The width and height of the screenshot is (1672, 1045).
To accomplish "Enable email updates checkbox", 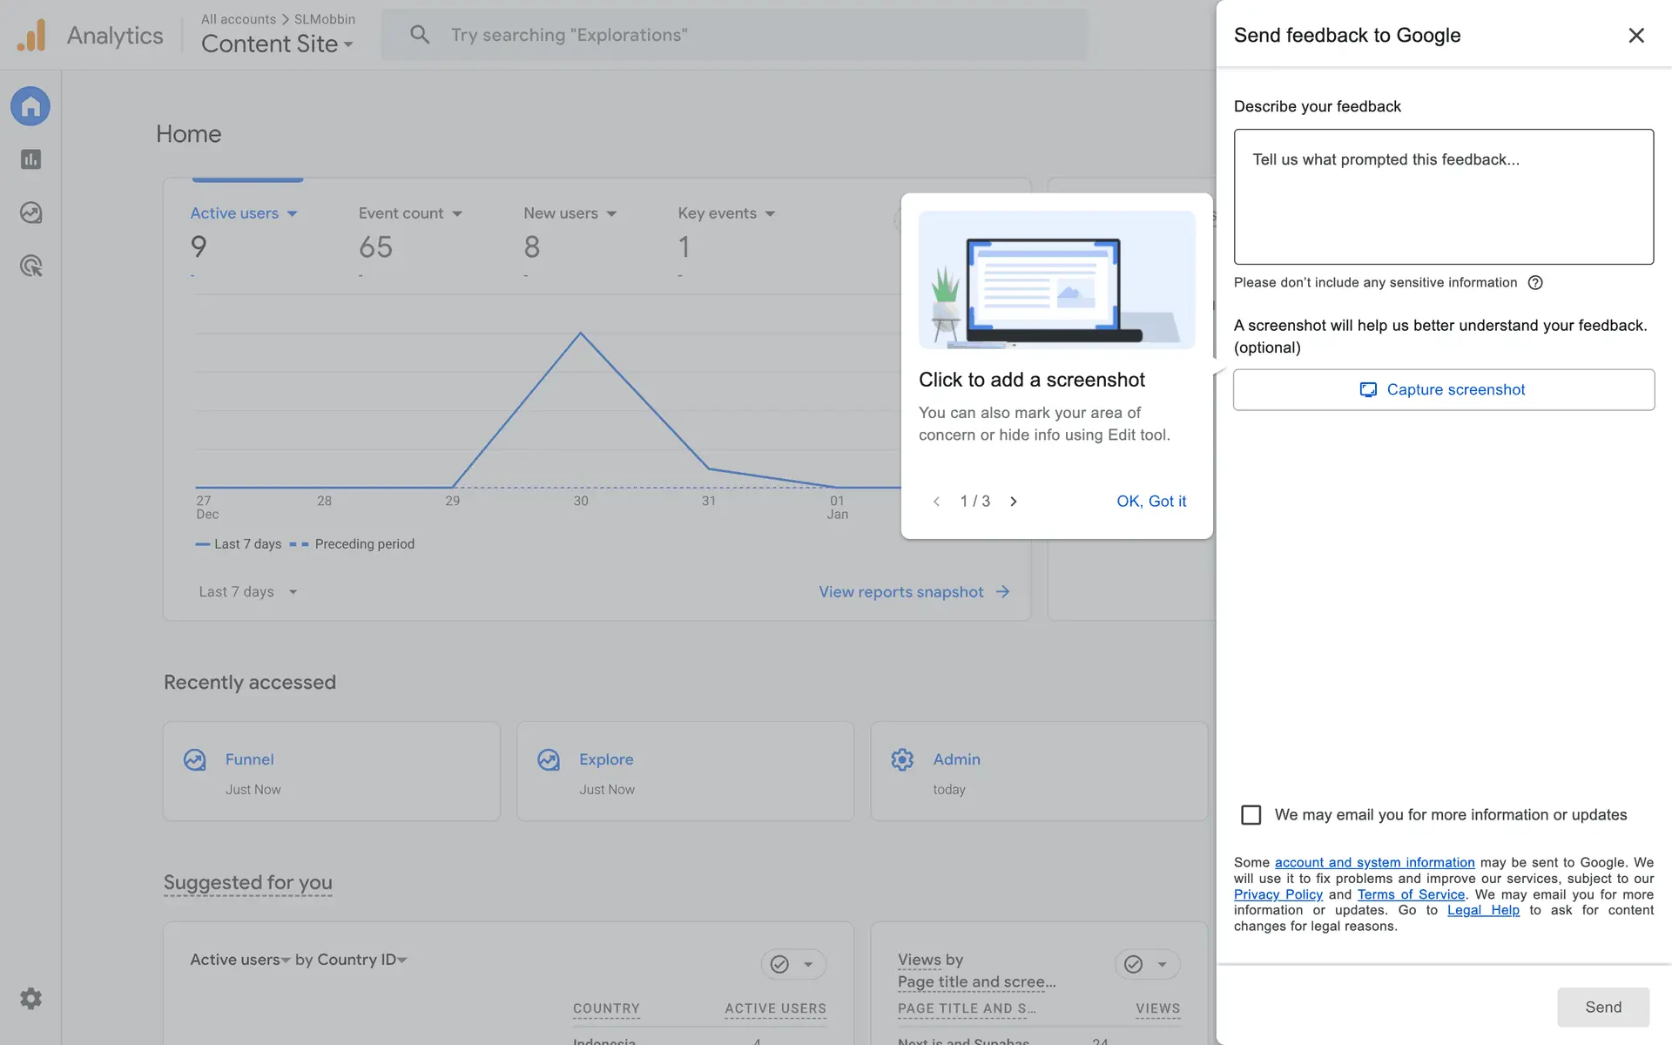I will click(1251, 815).
